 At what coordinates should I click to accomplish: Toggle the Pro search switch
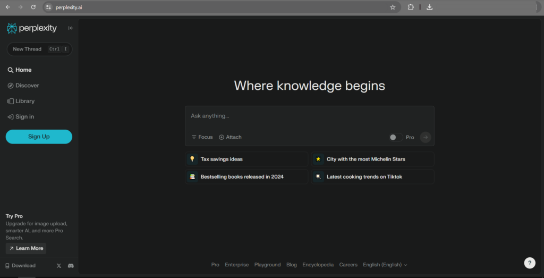coord(396,138)
